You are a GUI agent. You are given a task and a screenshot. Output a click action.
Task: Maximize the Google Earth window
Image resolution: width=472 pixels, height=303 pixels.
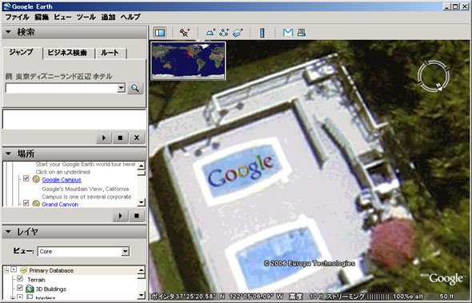[456, 6]
